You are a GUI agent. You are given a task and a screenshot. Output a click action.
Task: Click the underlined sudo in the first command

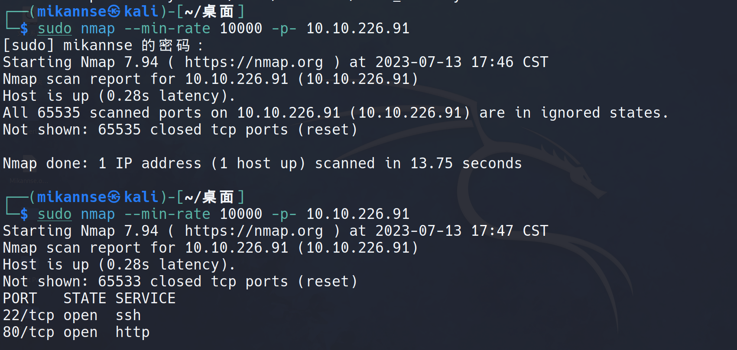click(x=55, y=29)
